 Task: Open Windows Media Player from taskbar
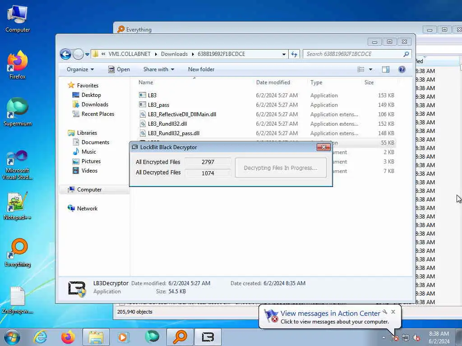coord(123,337)
